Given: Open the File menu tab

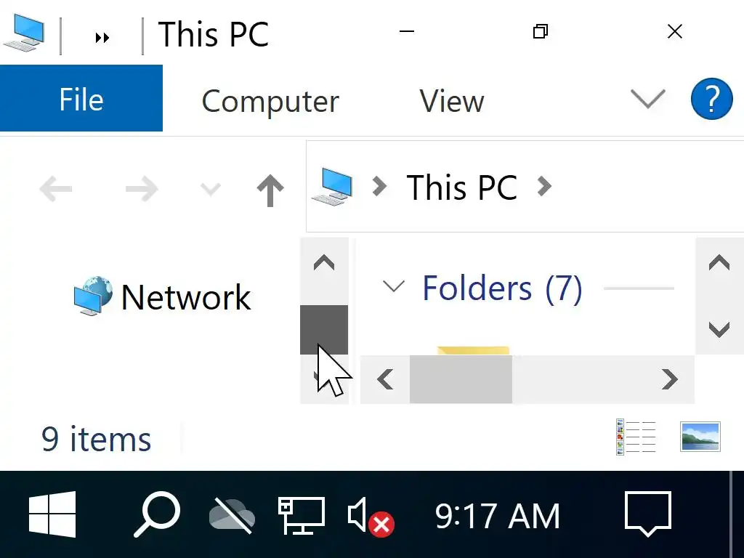Looking at the screenshot, I should click(81, 100).
